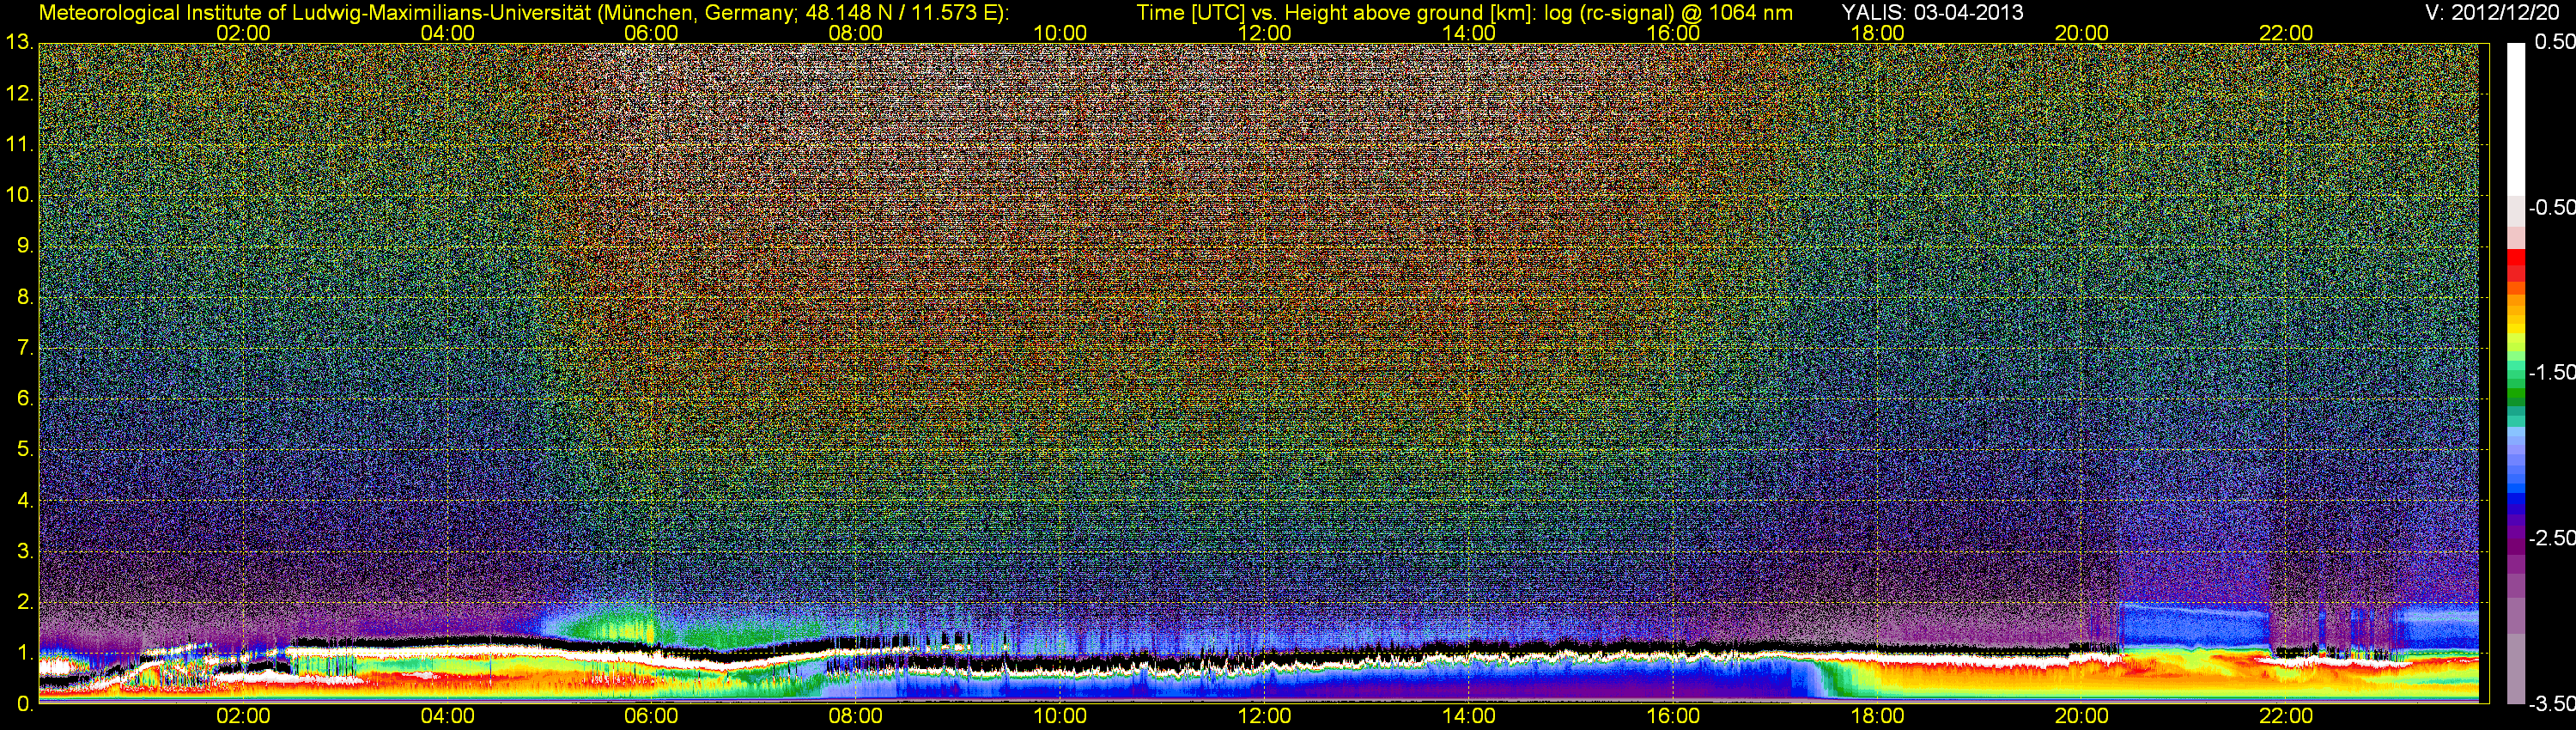The width and height of the screenshot is (2576, 730).
Task: Click the height axis label '11.'
Action: 19,145
